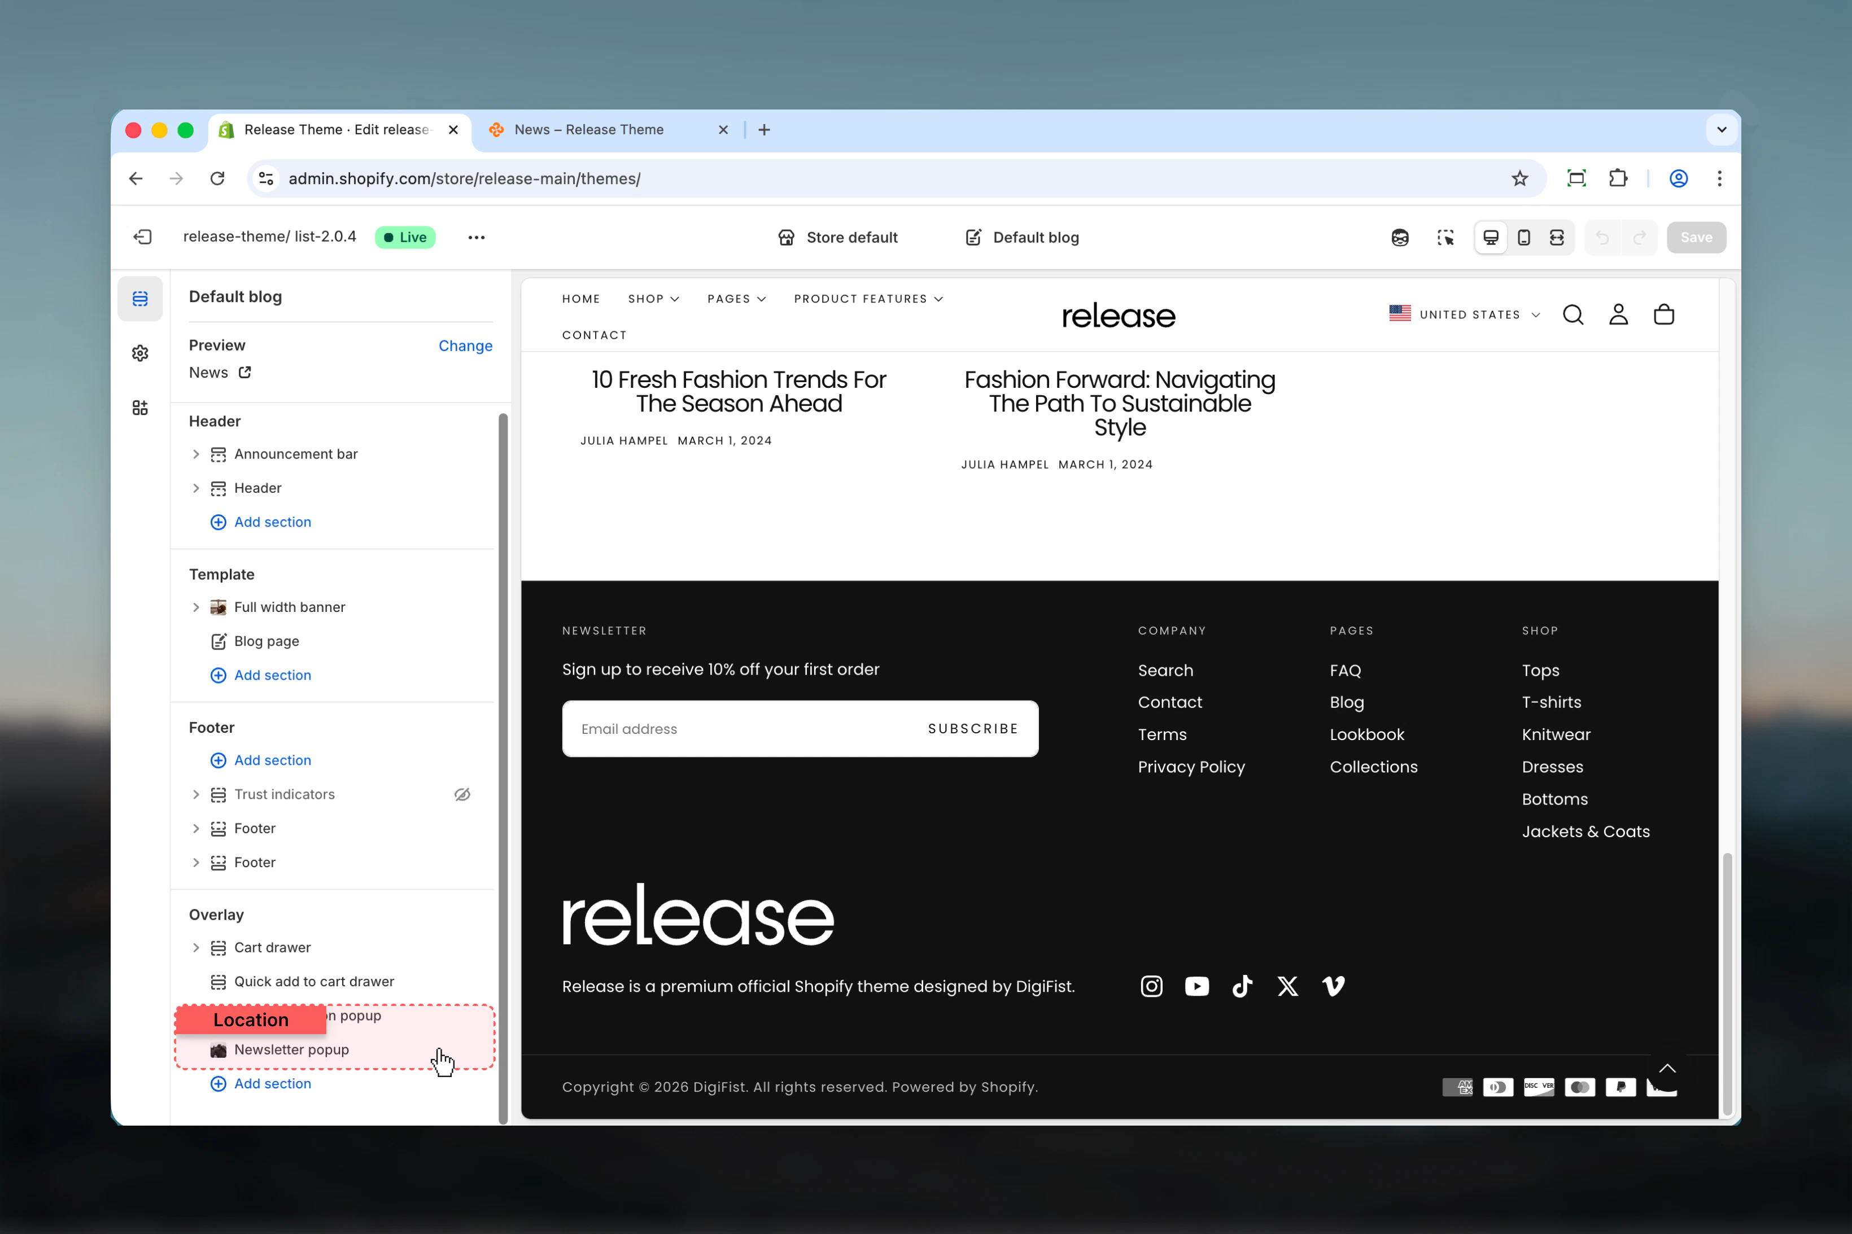Image resolution: width=1852 pixels, height=1234 pixels.
Task: Click the Save button
Action: [1696, 237]
